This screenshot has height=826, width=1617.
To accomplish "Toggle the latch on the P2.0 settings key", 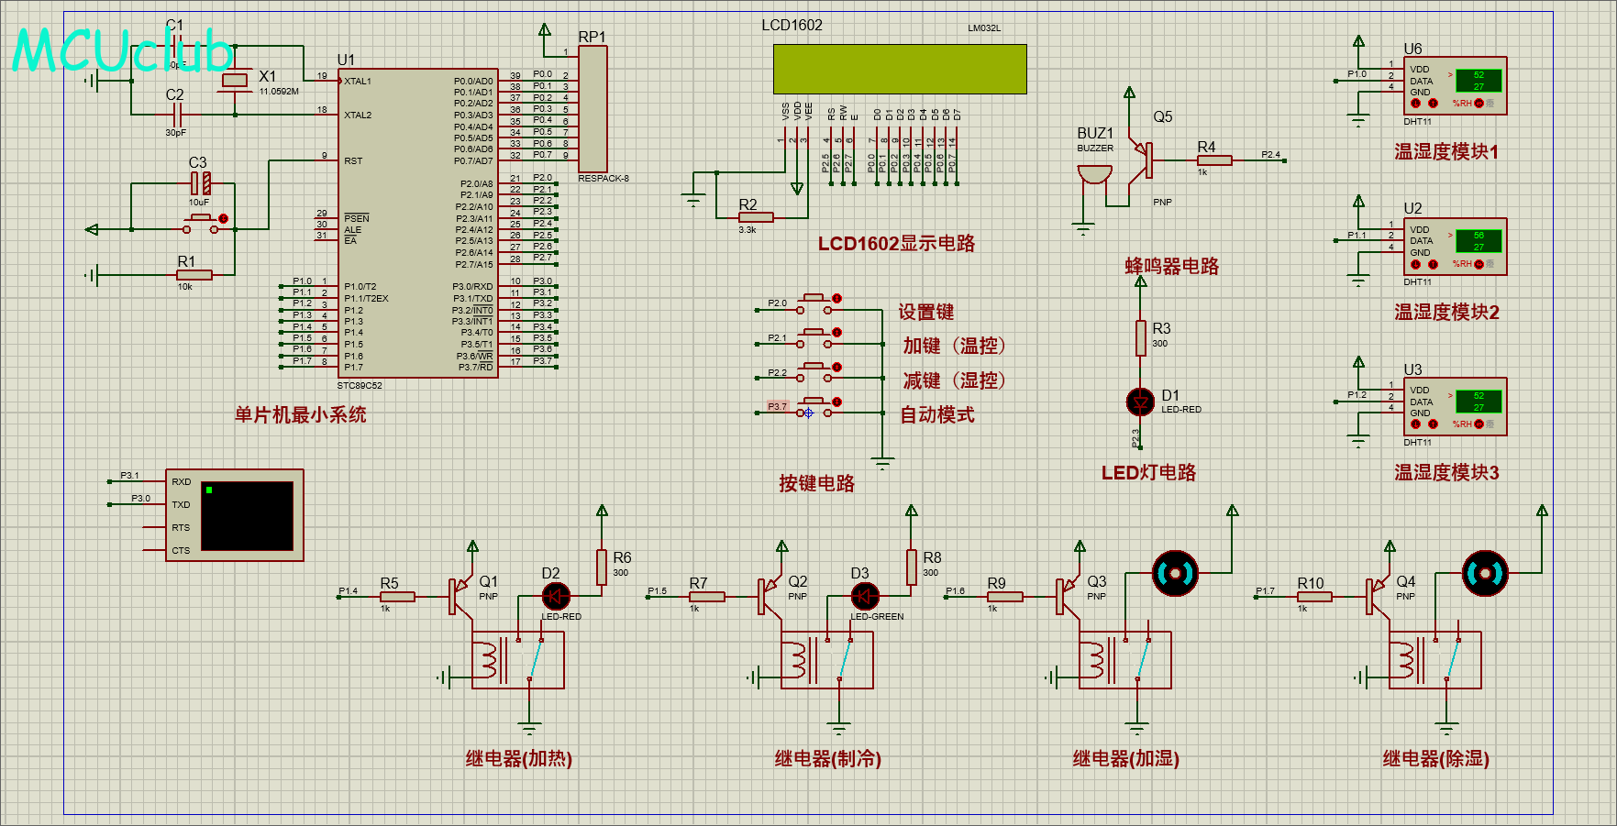I will pyautogui.click(x=836, y=299).
